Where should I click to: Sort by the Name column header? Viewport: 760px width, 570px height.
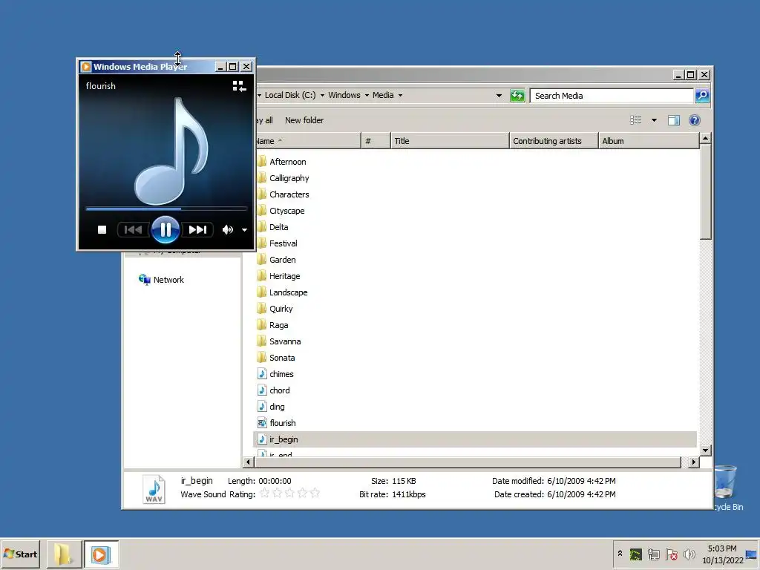coord(308,141)
